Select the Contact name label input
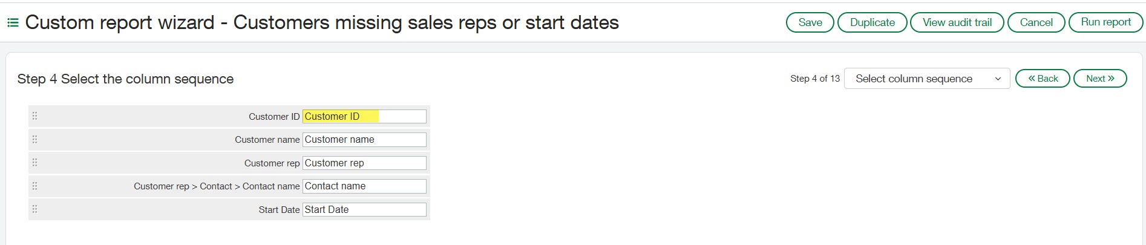The width and height of the screenshot is (1146, 245). click(x=364, y=186)
